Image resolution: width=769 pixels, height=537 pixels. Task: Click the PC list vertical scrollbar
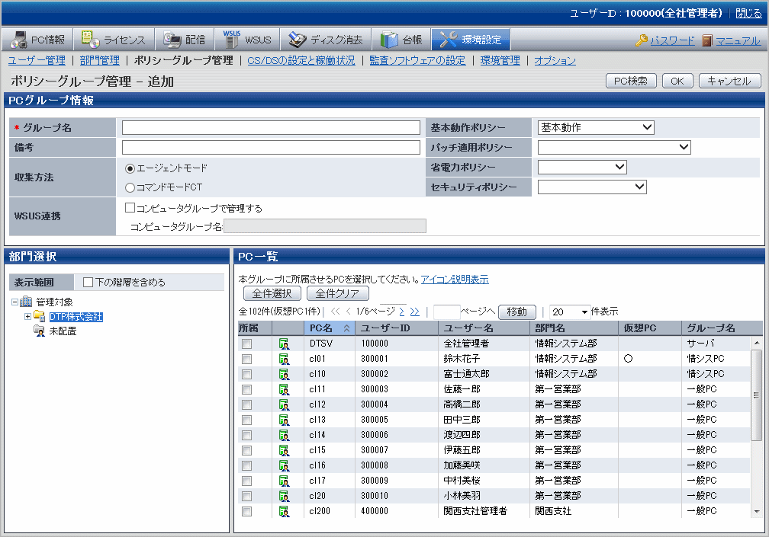point(756,396)
